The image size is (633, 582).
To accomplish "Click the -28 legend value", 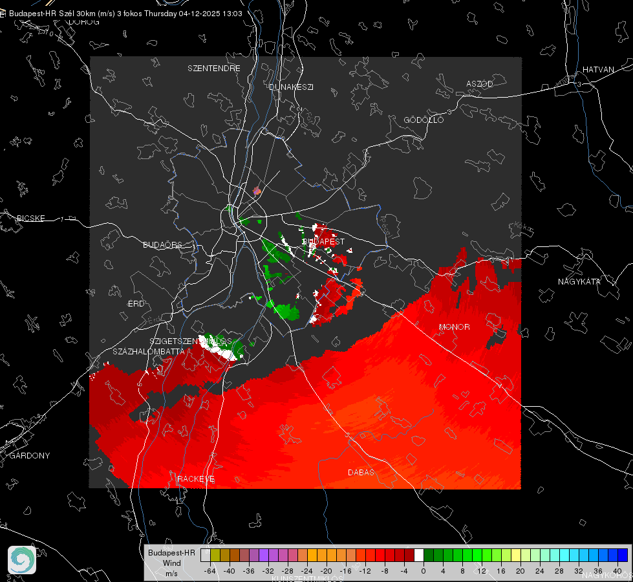I will [x=287, y=571].
